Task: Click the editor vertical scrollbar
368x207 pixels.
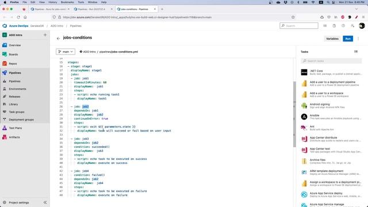Action: pyautogui.click(x=294, y=114)
